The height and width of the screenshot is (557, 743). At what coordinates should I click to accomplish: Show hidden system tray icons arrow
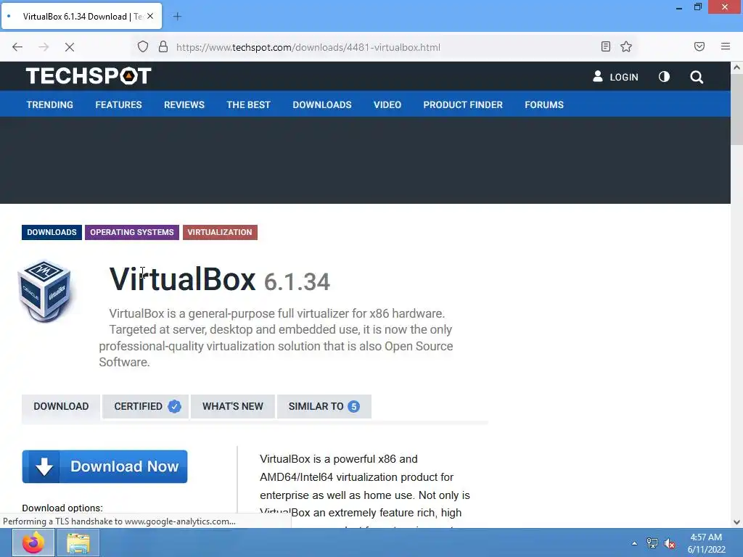(634, 543)
